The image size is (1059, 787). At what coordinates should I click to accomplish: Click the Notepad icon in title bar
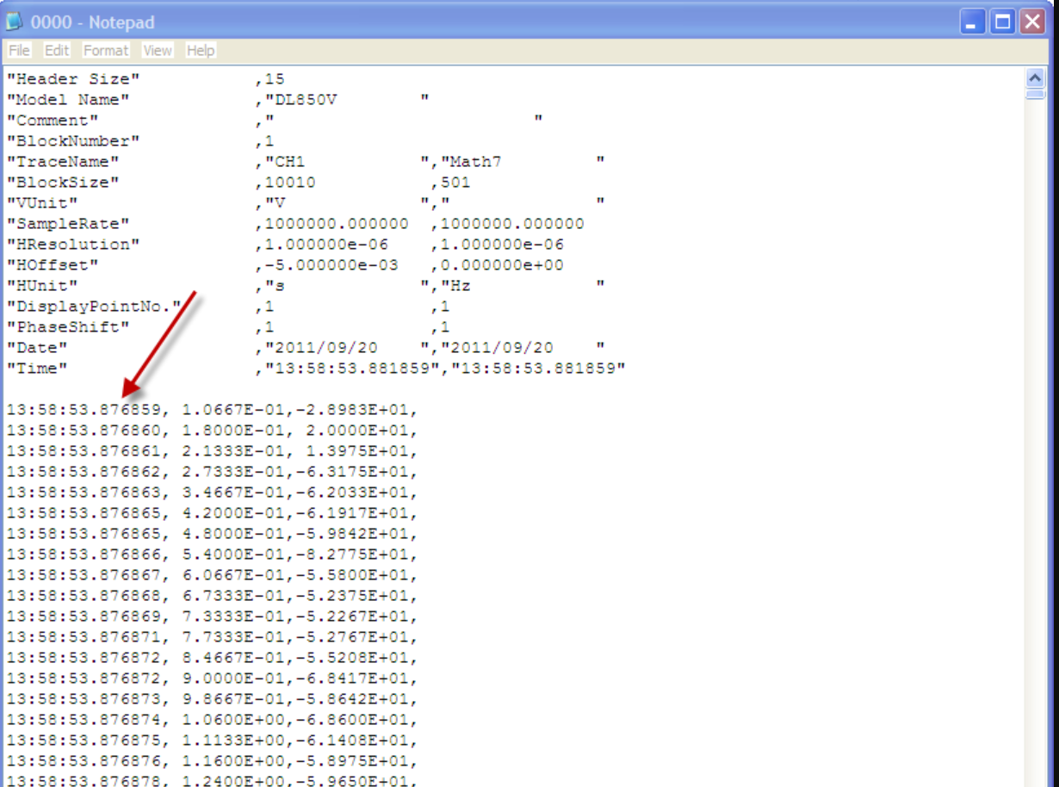pyautogui.click(x=15, y=22)
